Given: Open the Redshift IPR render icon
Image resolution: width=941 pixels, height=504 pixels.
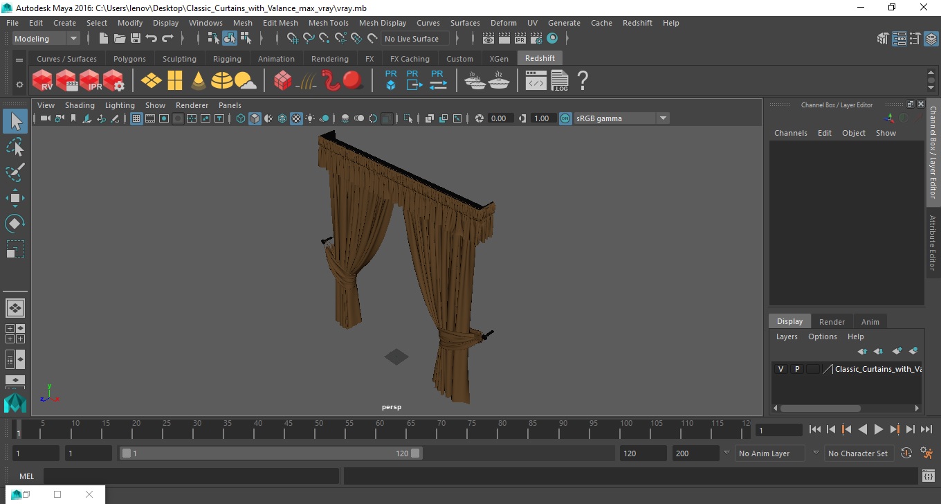Looking at the screenshot, I should coord(90,81).
